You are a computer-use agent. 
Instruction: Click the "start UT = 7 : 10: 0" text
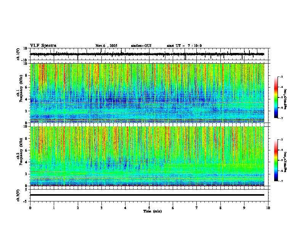point(184,46)
